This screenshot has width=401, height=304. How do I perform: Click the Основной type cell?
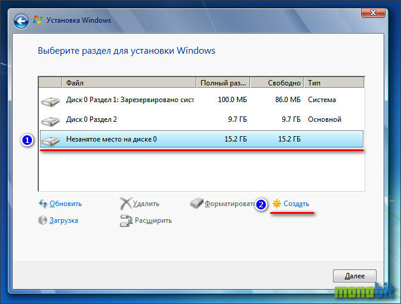point(325,119)
